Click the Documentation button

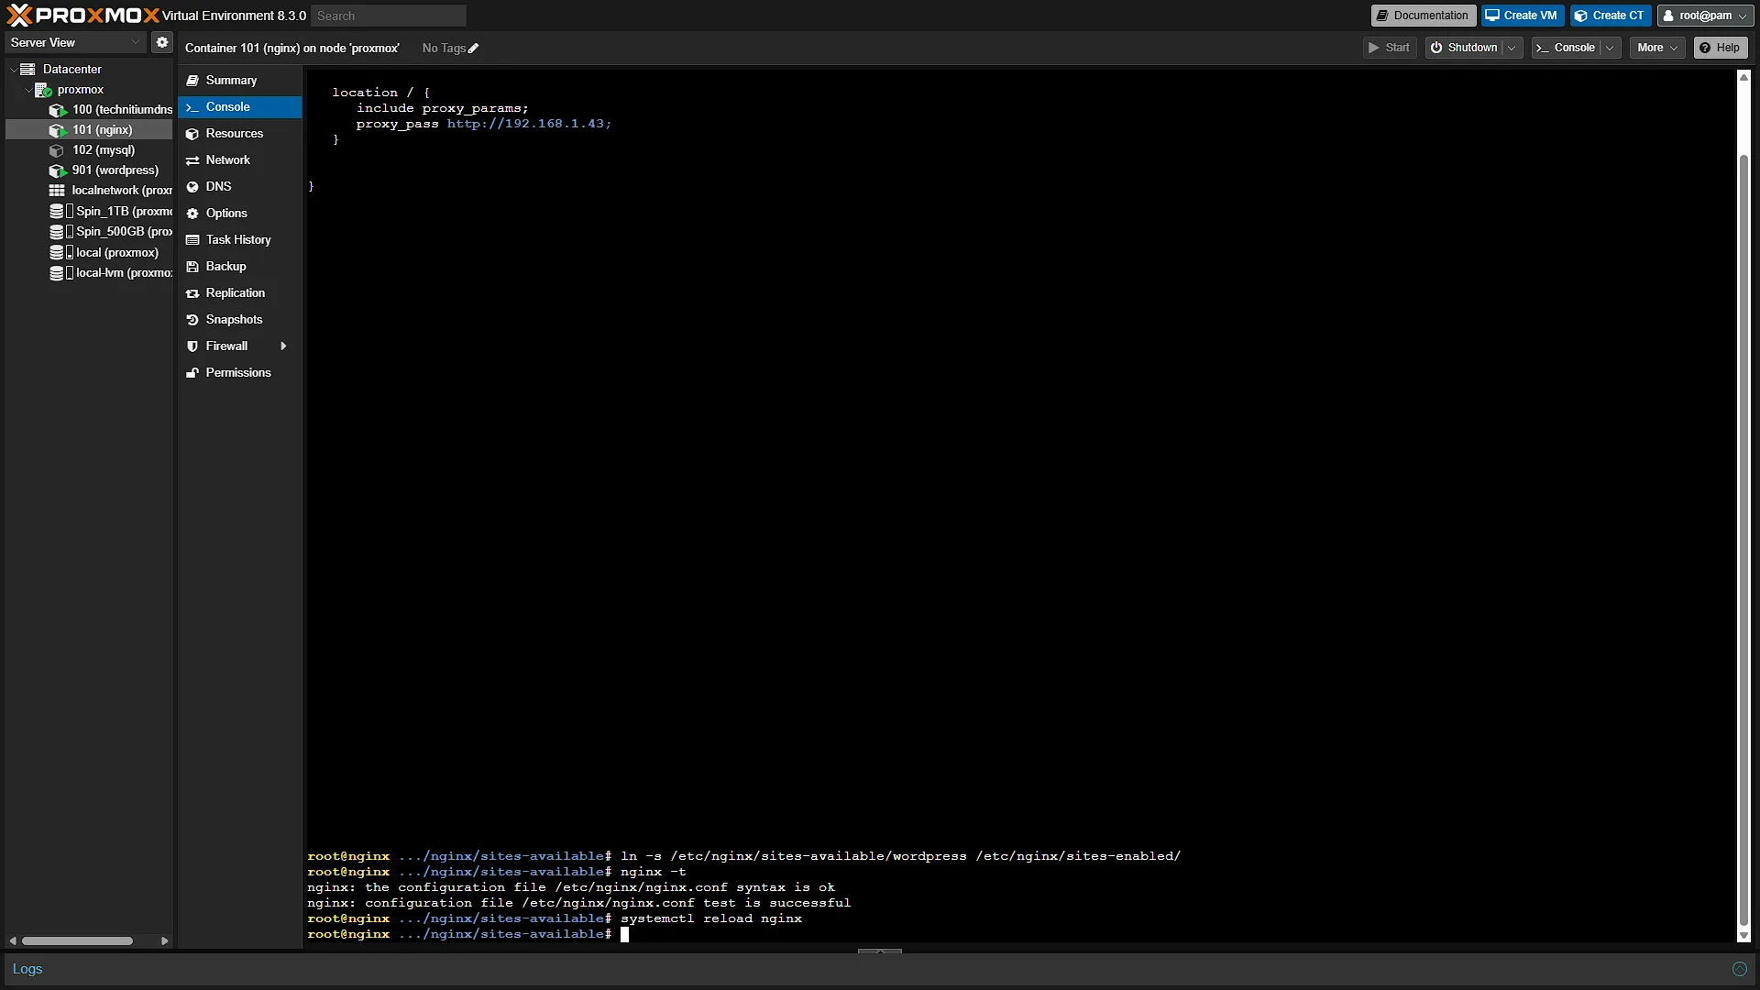click(x=1424, y=16)
